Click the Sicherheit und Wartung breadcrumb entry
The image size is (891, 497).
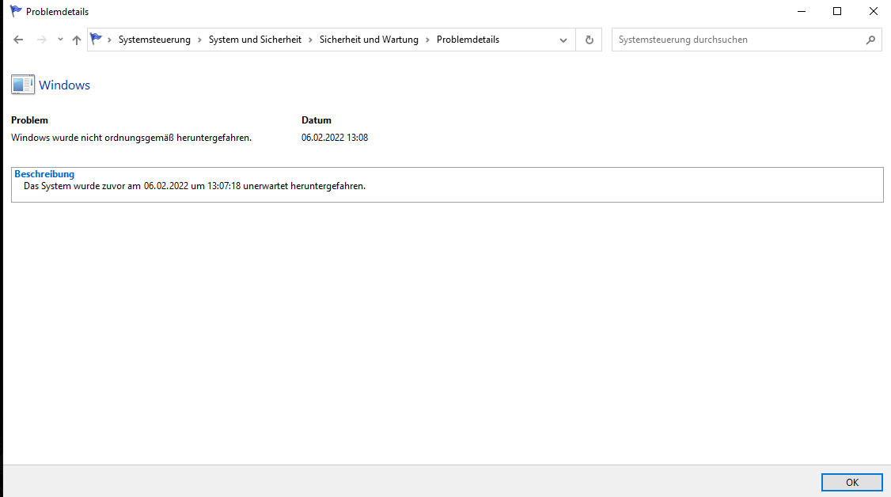(x=369, y=38)
